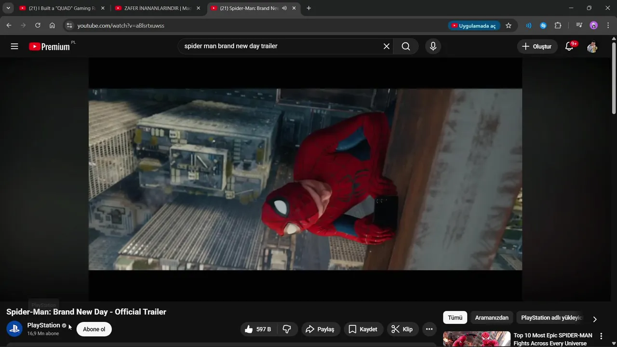Close the Built a QUAD Gaming tab

(x=103, y=8)
